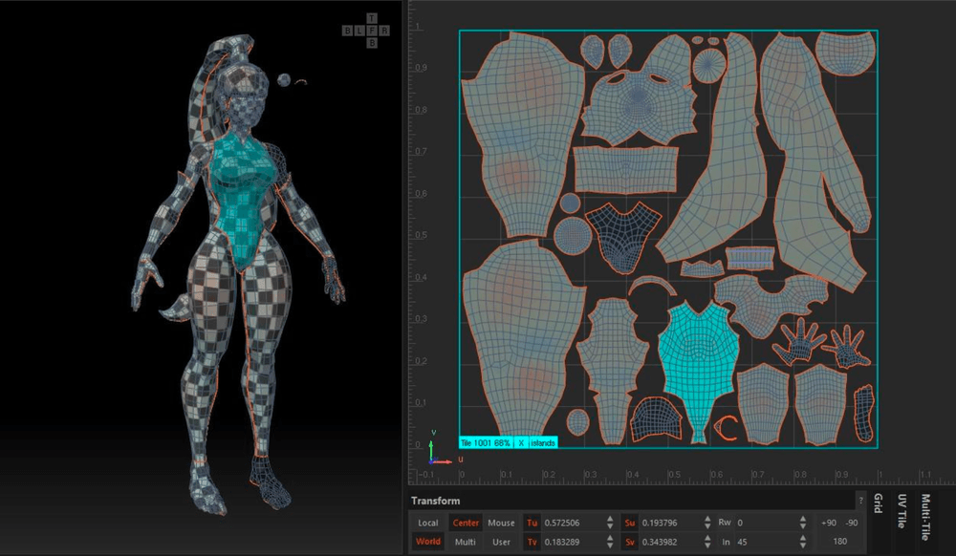Click the bottom B view button under F
This screenshot has width=956, height=556.
pyautogui.click(x=371, y=43)
